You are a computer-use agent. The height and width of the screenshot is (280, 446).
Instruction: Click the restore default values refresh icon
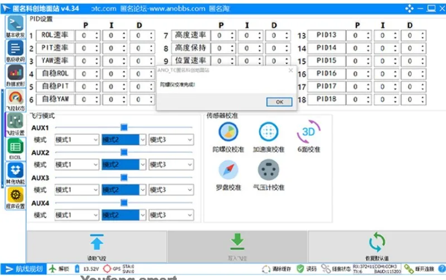[x=377, y=242]
